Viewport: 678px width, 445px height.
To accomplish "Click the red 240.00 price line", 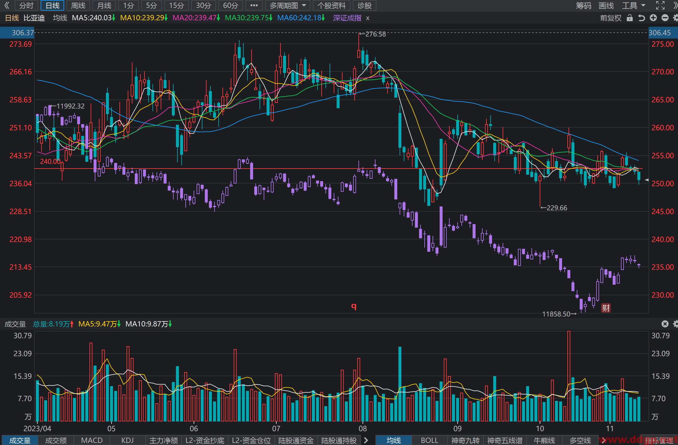I will [338, 169].
